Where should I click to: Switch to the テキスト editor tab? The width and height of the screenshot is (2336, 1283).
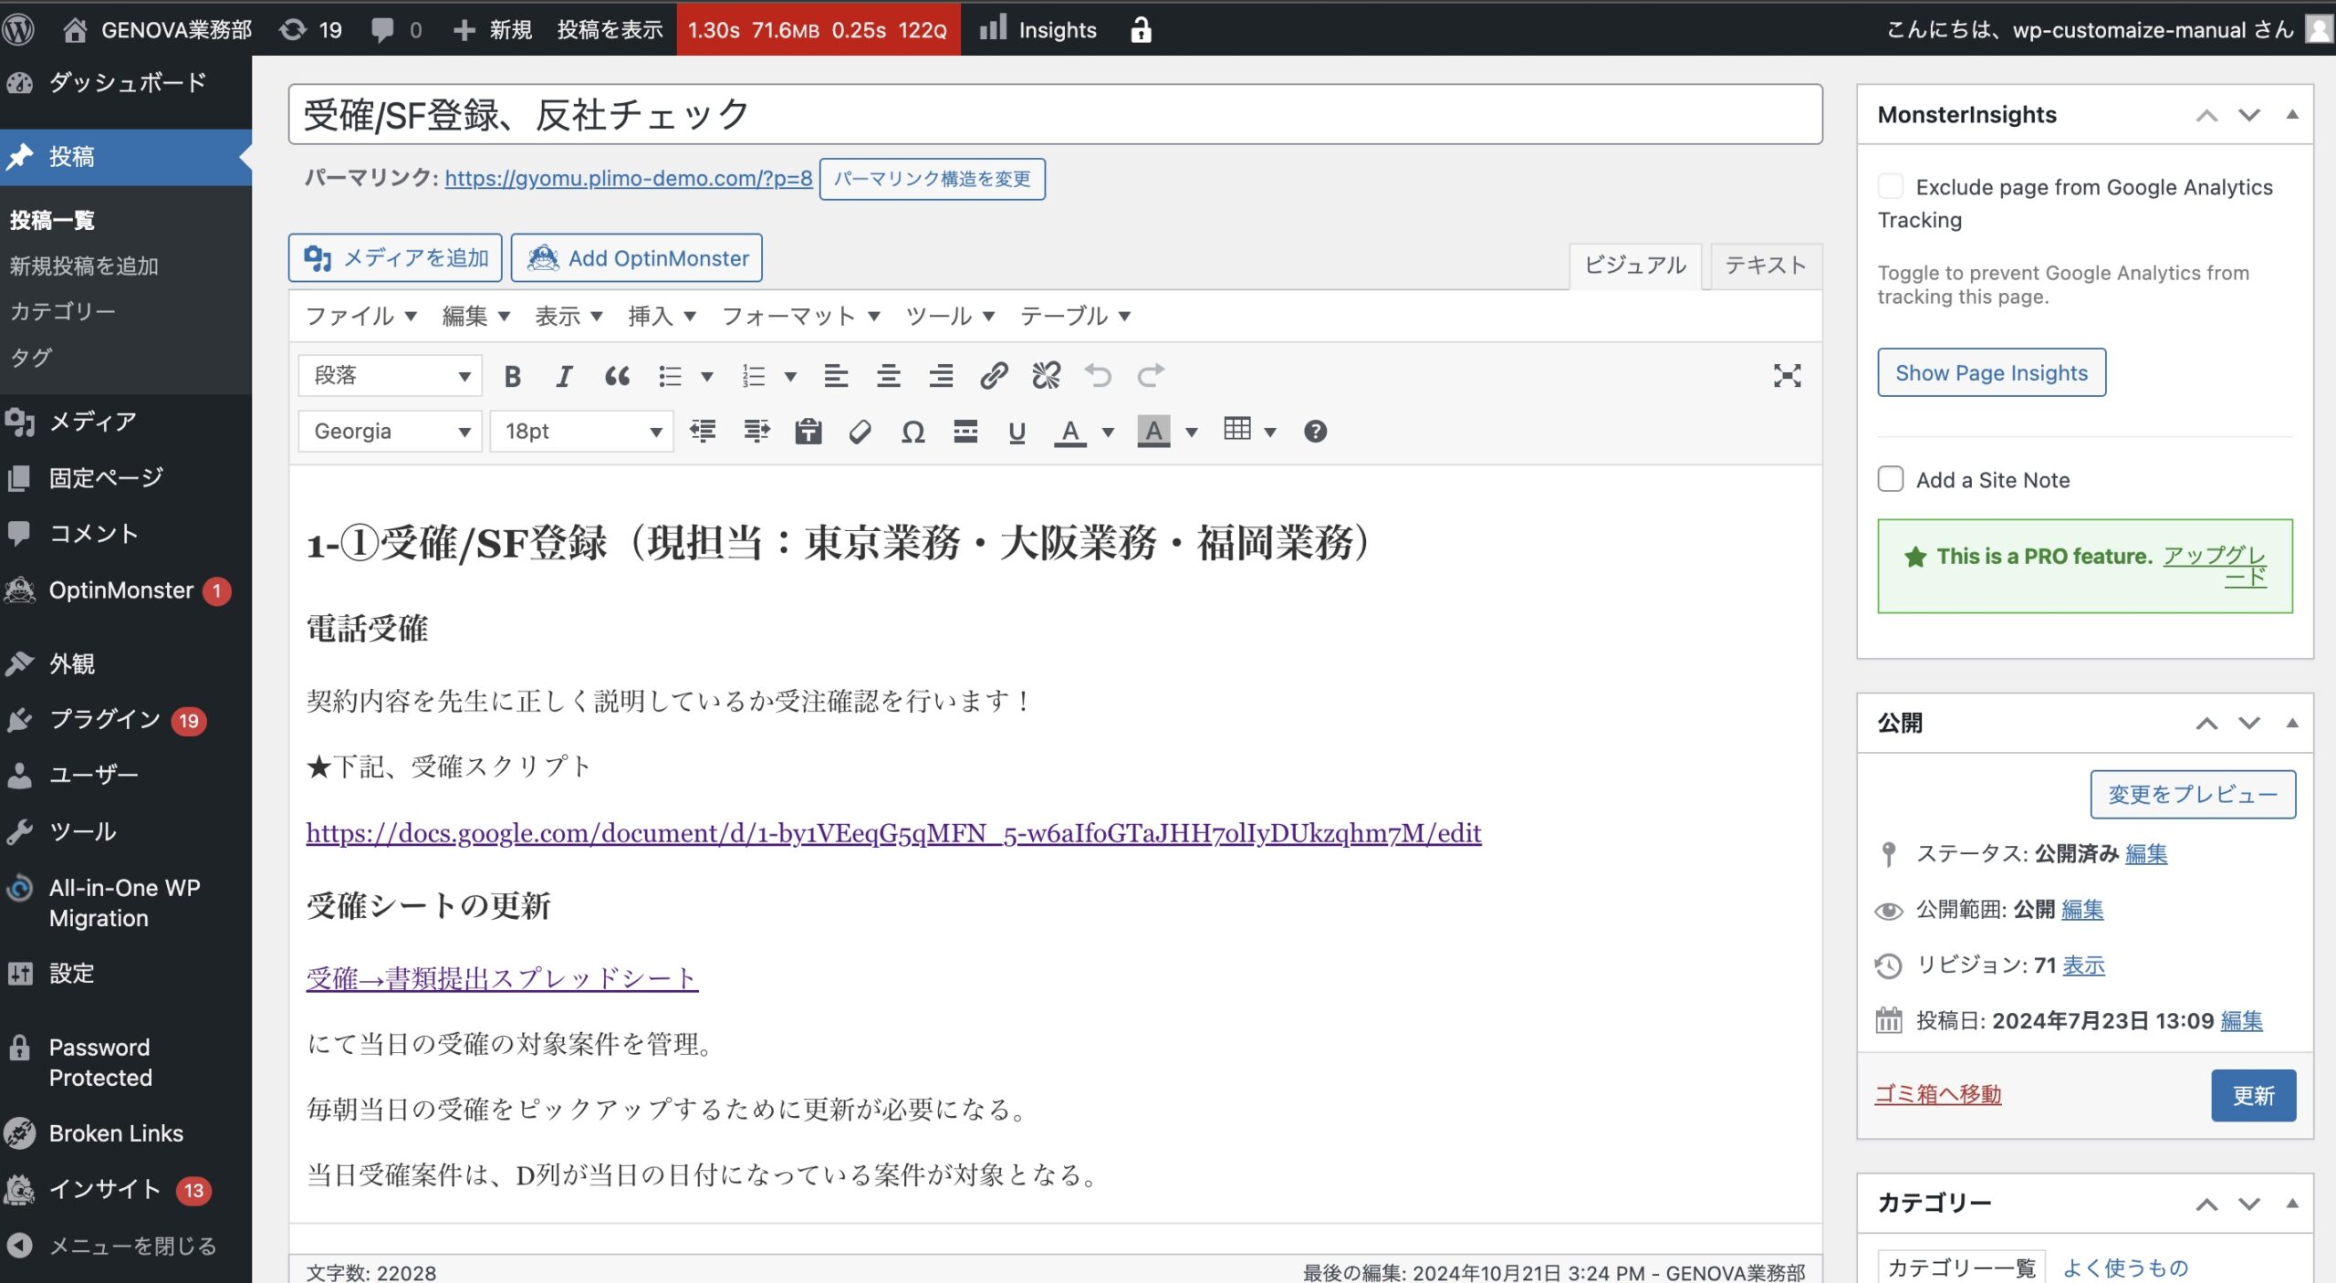pyautogui.click(x=1765, y=266)
